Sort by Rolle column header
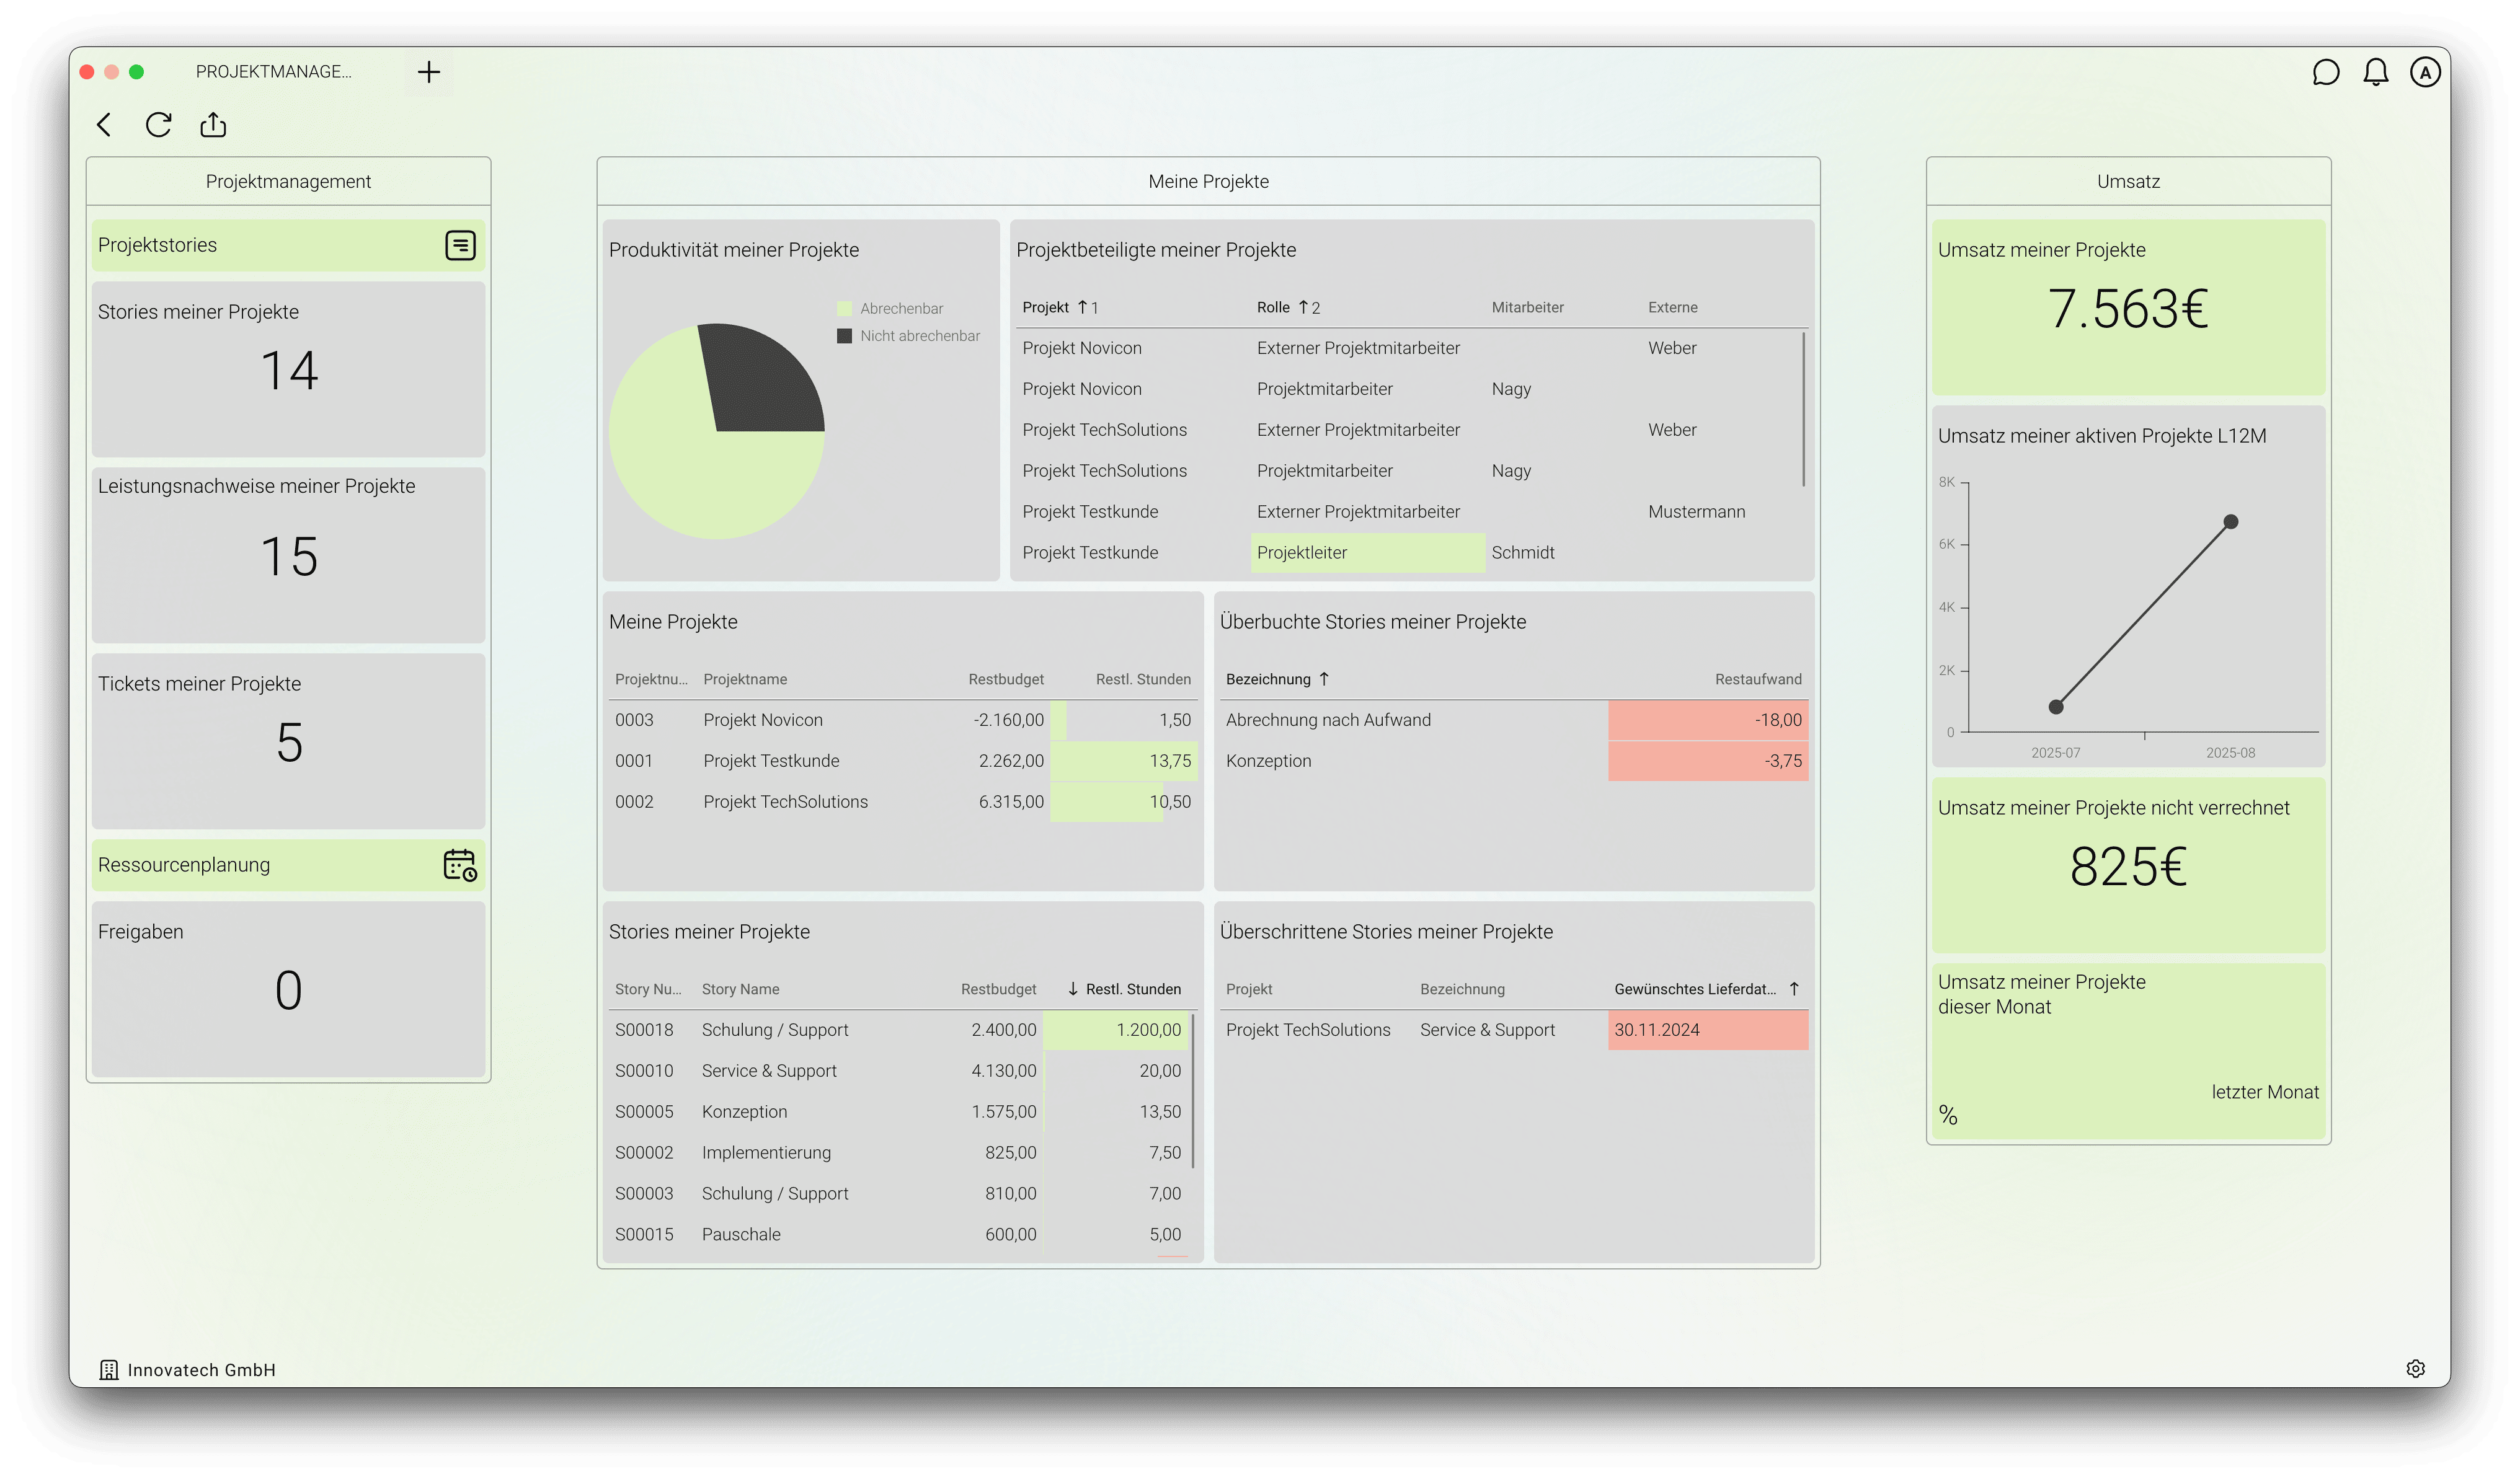The height and width of the screenshot is (1479, 2520). 1273,308
